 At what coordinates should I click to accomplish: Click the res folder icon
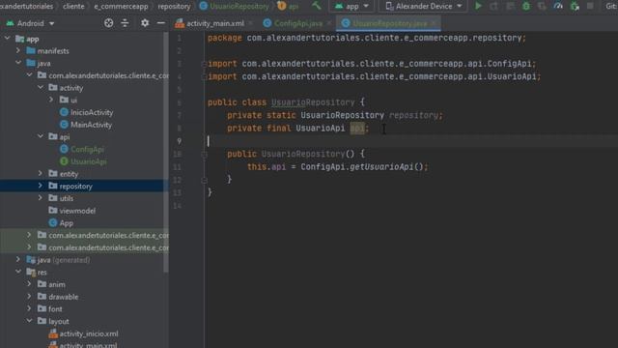click(x=31, y=272)
